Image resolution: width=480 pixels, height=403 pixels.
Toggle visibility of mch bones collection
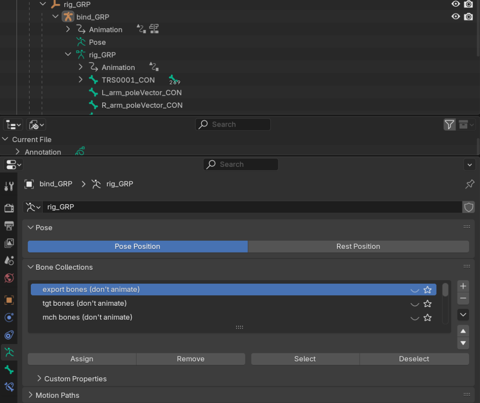(414, 318)
